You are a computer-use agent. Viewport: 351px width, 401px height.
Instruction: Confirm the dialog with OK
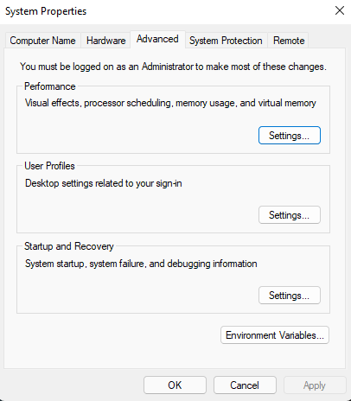click(x=175, y=385)
